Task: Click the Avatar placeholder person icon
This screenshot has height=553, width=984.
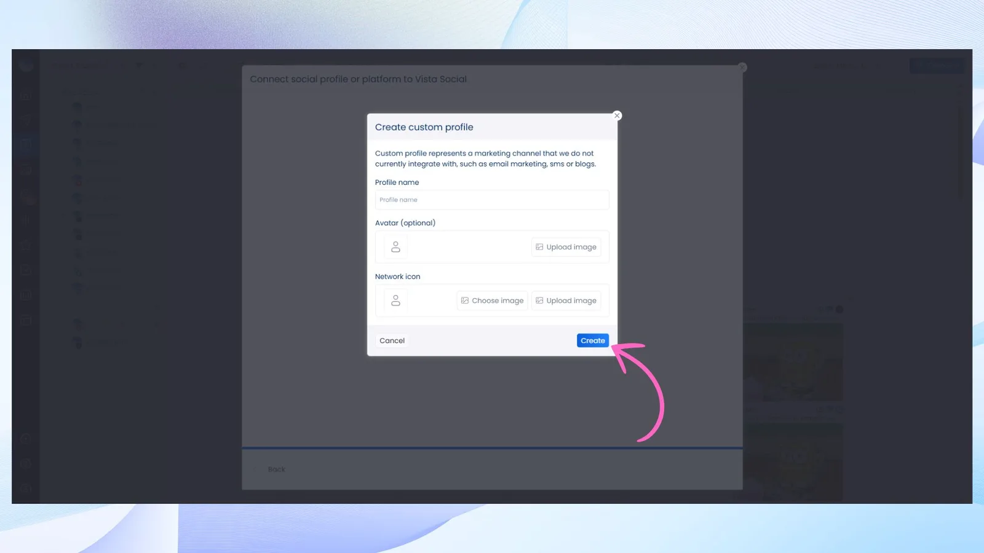Action: tap(395, 247)
